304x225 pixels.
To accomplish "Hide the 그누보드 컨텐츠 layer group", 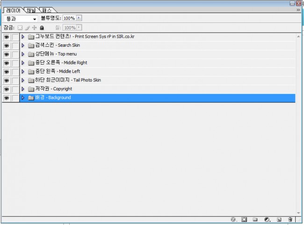I will click(x=7, y=37).
